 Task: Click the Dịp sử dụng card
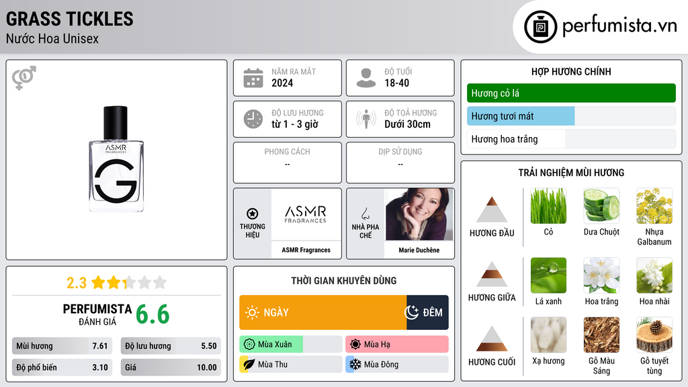point(400,163)
